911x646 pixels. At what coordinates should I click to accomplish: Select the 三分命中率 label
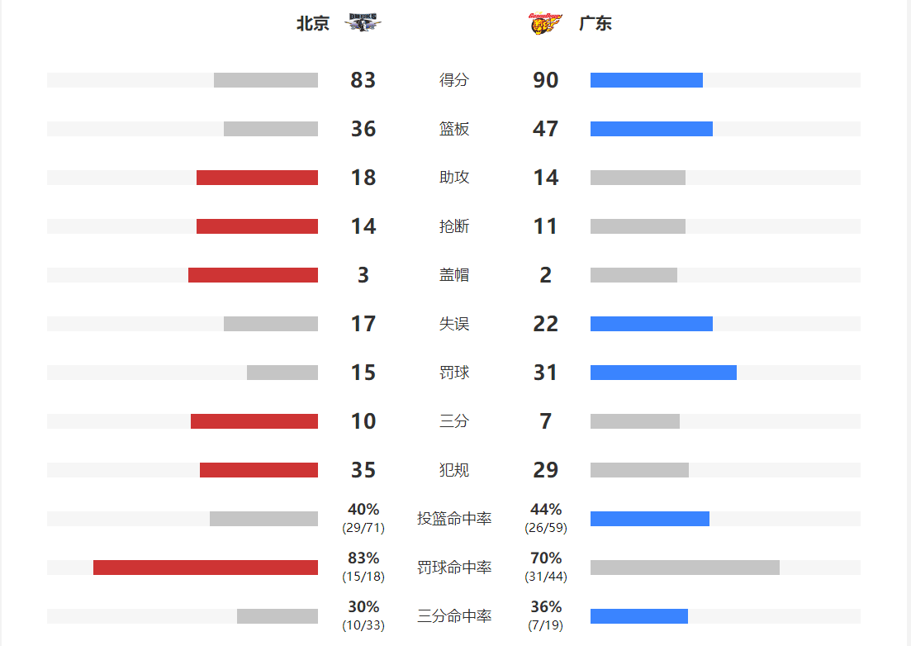454,616
